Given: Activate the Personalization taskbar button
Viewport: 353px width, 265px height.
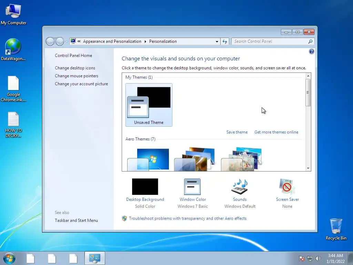Looking at the screenshot, I should tap(95, 258).
